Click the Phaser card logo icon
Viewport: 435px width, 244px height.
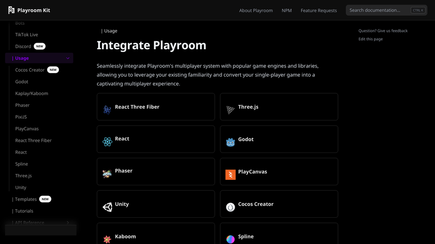click(107, 174)
